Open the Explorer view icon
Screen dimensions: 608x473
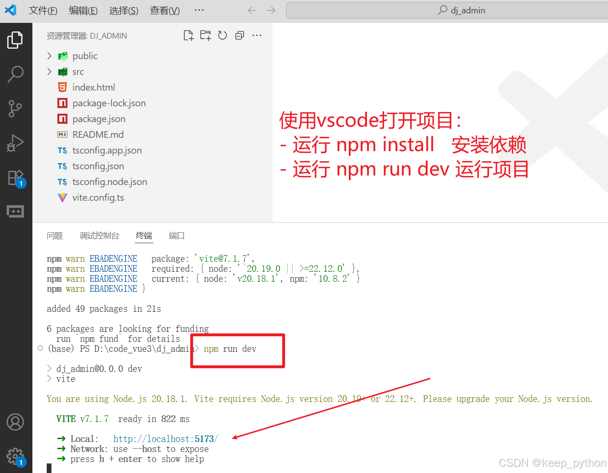click(x=15, y=40)
